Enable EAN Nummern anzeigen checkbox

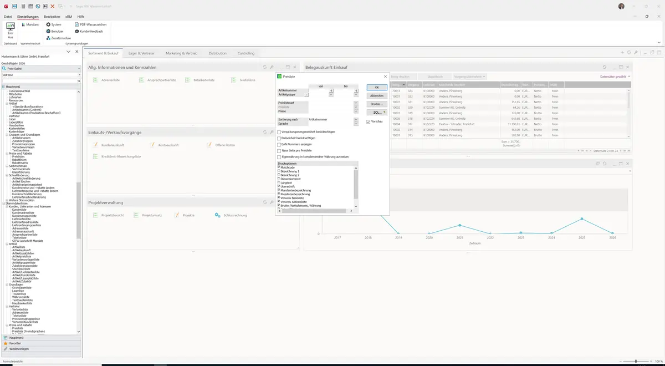pos(279,144)
